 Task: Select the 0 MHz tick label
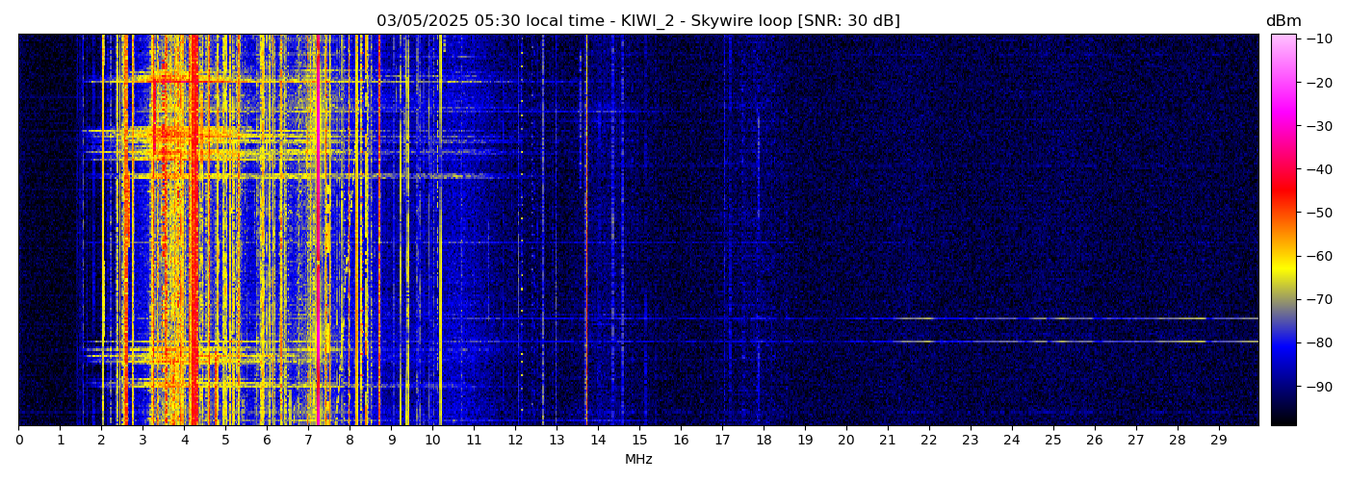point(18,440)
